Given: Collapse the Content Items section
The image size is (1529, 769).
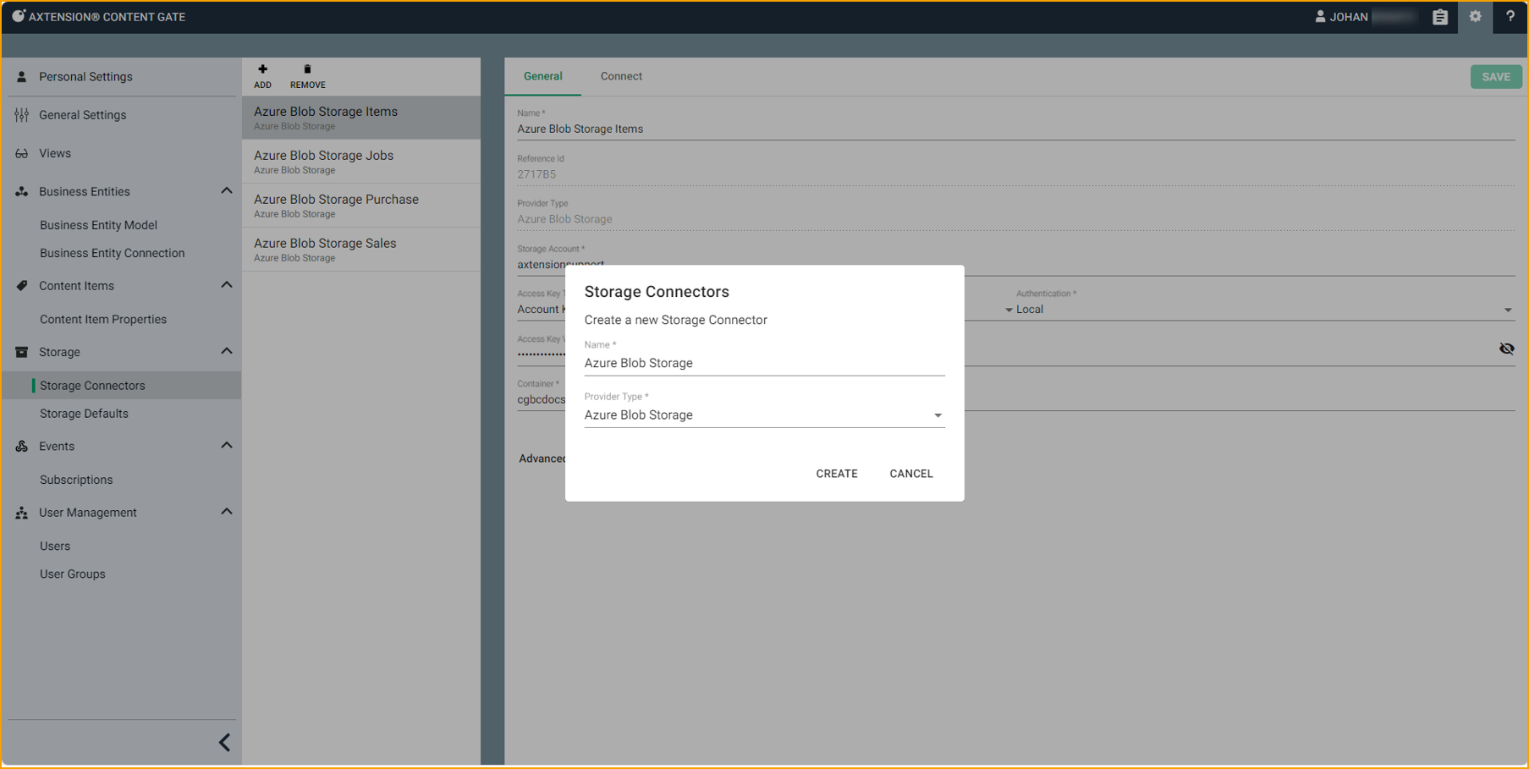Looking at the screenshot, I should (x=227, y=285).
